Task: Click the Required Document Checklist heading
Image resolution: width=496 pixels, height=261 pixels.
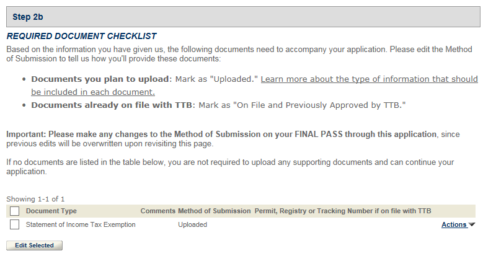Action: (81, 37)
